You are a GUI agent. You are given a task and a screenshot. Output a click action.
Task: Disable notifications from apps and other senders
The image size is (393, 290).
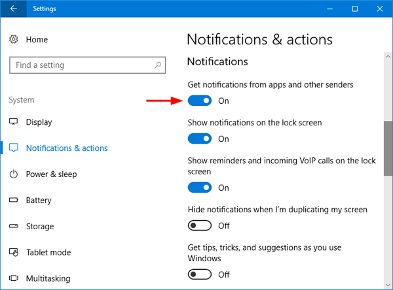(200, 101)
